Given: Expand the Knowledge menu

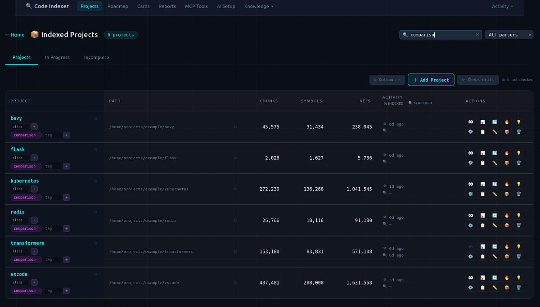Looking at the screenshot, I should [259, 6].
